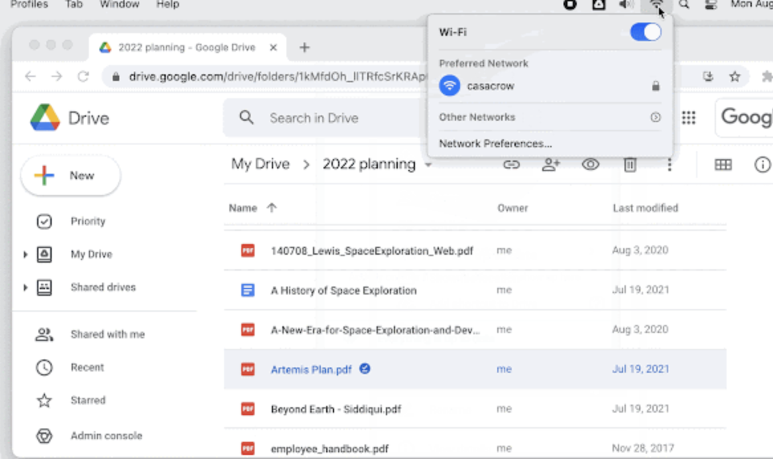This screenshot has height=459, width=773.
Task: Open Spotlight search in menu bar
Action: click(x=684, y=5)
